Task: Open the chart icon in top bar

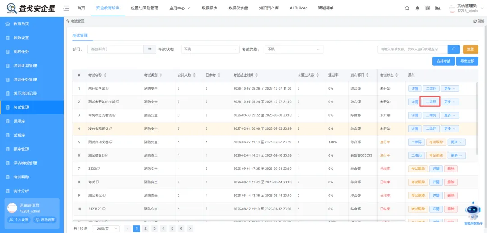Action: [437, 8]
